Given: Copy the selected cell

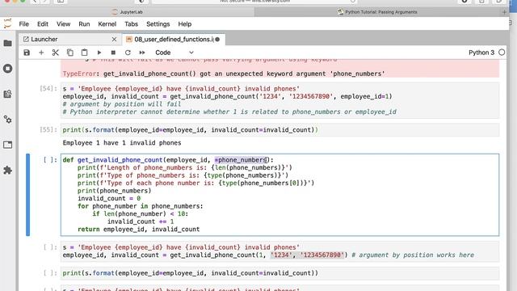Looking at the screenshot, I should point(70,53).
